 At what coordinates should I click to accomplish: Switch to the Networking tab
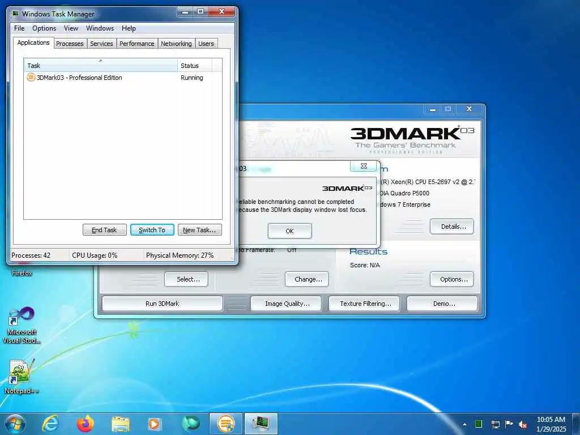click(177, 44)
